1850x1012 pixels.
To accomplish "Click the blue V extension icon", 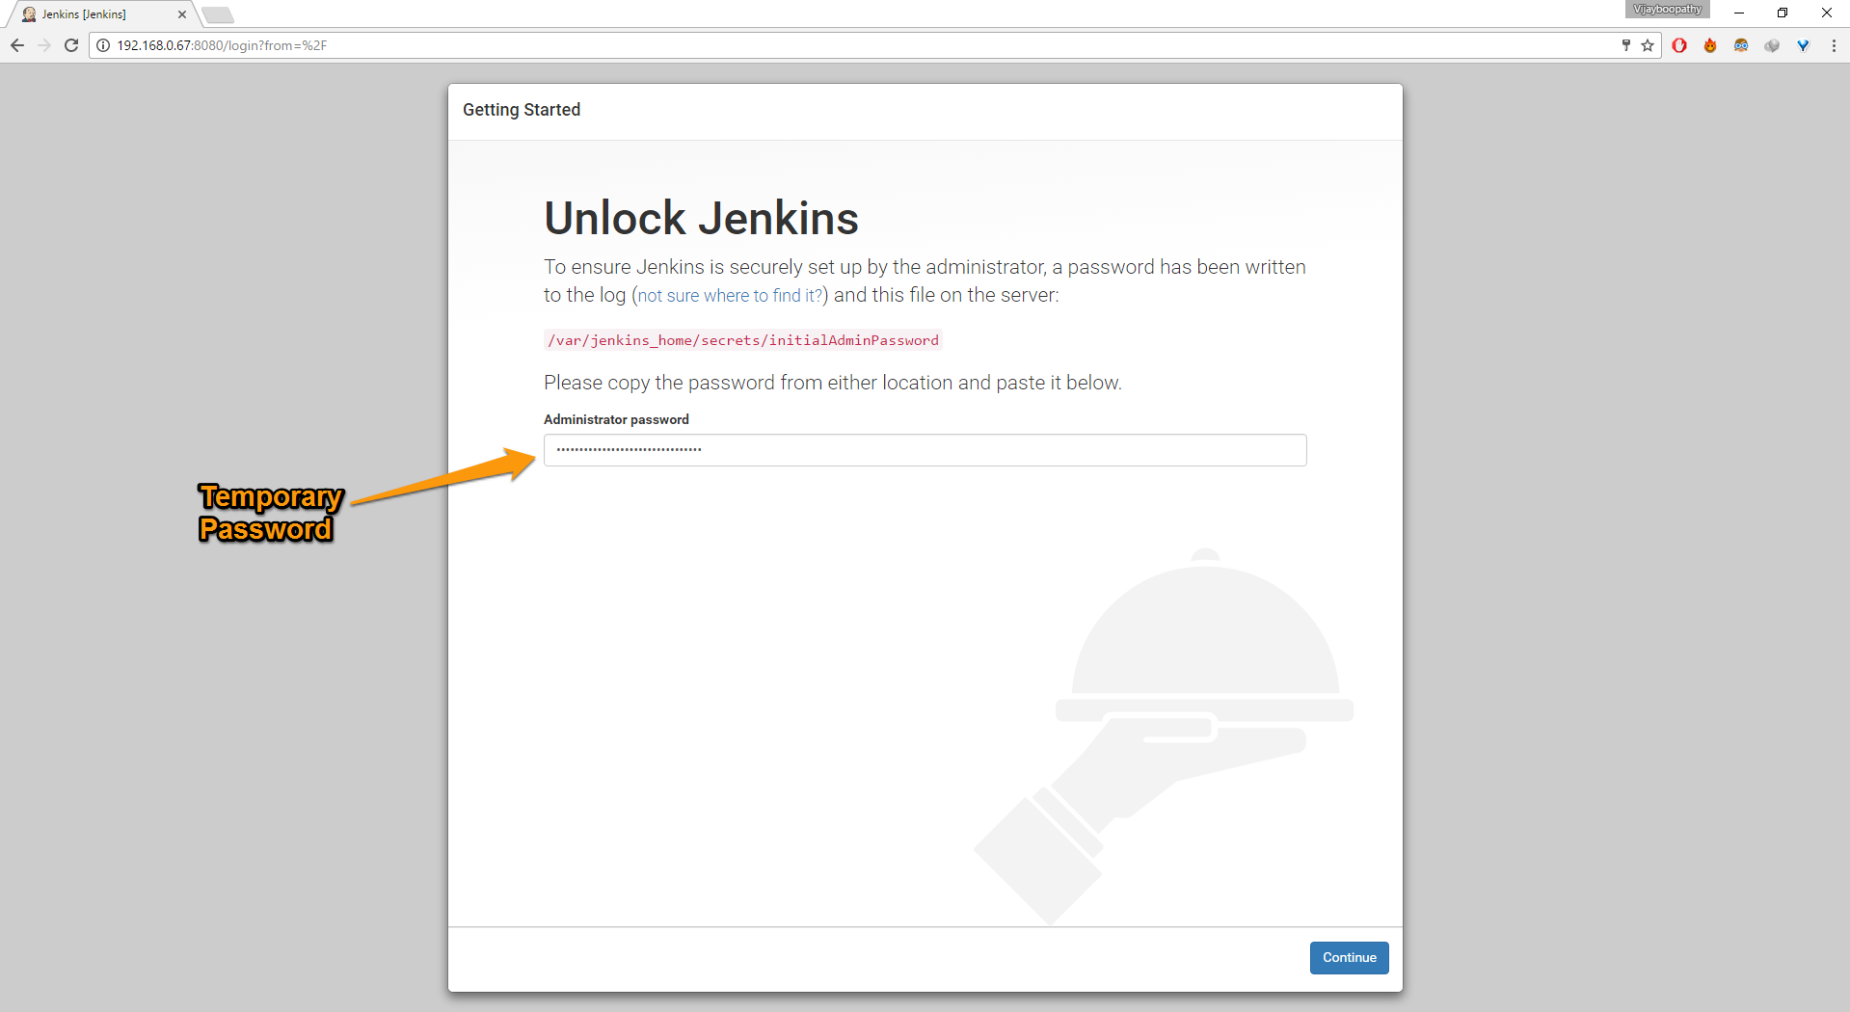I will [x=1803, y=45].
